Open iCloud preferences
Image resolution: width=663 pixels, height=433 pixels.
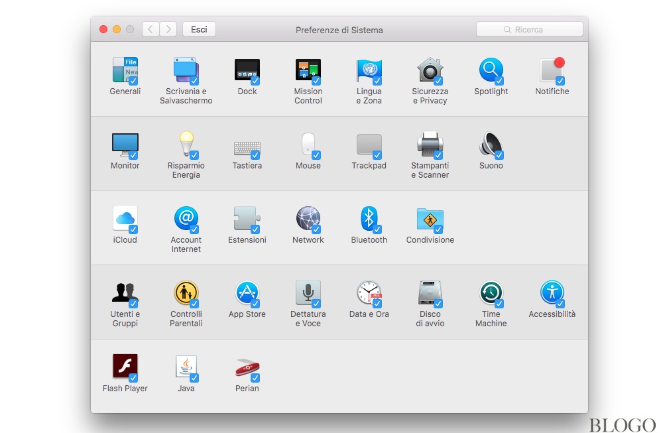[x=125, y=219]
